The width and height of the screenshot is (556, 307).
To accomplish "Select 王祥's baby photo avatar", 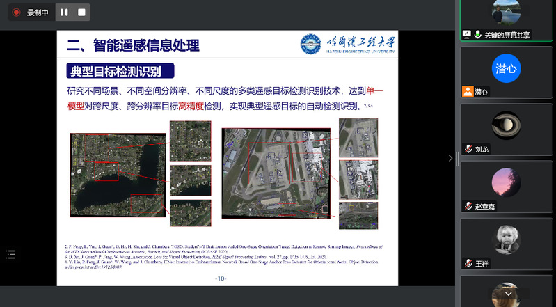I will [506, 239].
